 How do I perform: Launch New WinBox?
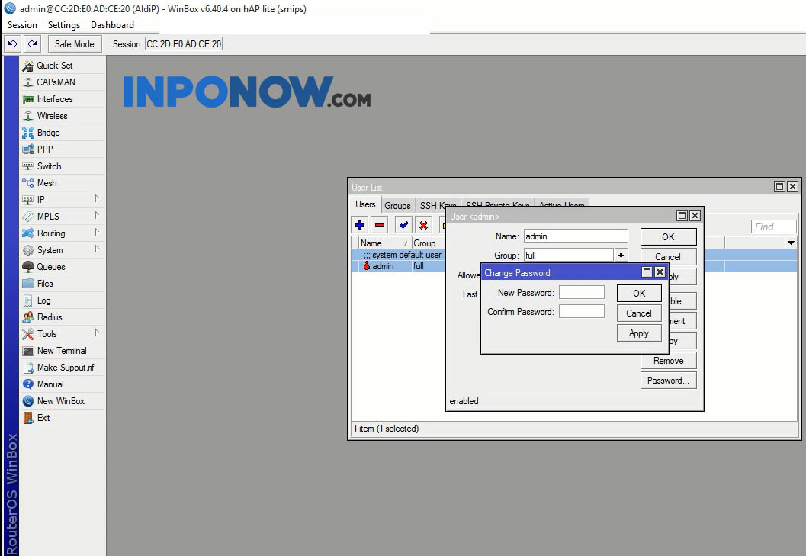tap(61, 401)
